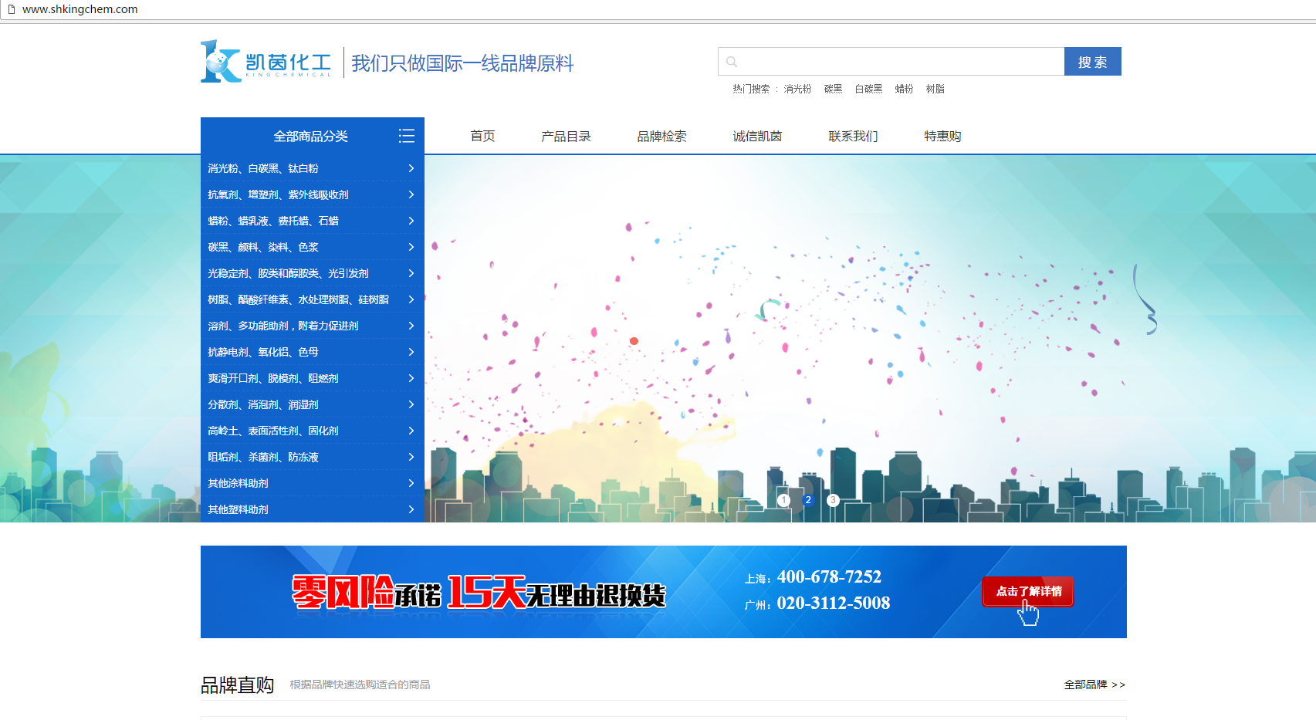Viewport: 1316px width, 720px height.
Task: Expand the 消光粉、白碳黑、钛白粉 category arrow
Action: coord(411,168)
